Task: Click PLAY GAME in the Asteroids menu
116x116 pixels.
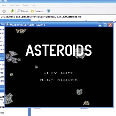Action: click(x=59, y=73)
